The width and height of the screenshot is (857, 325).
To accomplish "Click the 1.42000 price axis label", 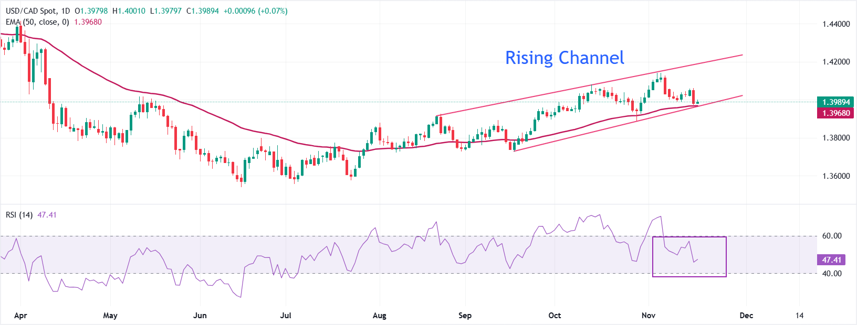I will (836, 62).
